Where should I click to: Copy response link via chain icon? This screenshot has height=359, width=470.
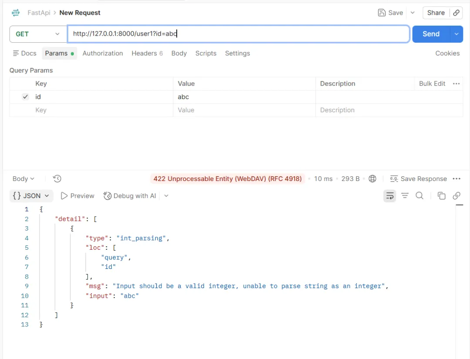(457, 196)
